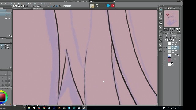The height and width of the screenshot is (110, 196).
Task: Click the text field in the command bar
Action: tap(67, 6)
